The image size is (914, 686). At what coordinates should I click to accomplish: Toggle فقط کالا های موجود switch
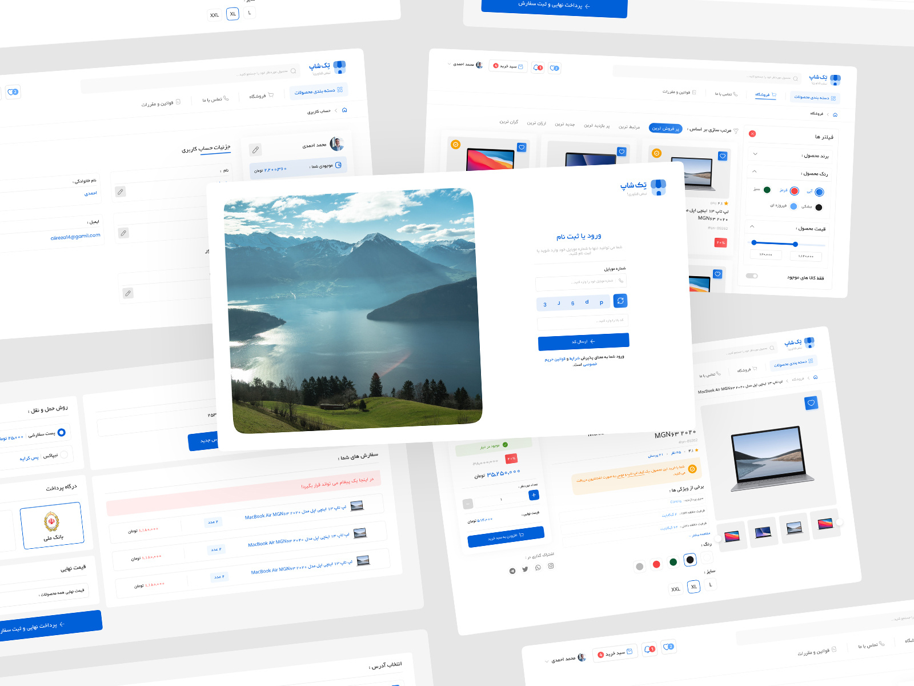pos(752,276)
